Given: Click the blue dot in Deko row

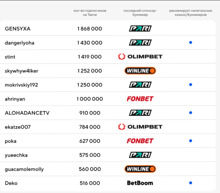Looking at the screenshot, I should click(190, 183).
